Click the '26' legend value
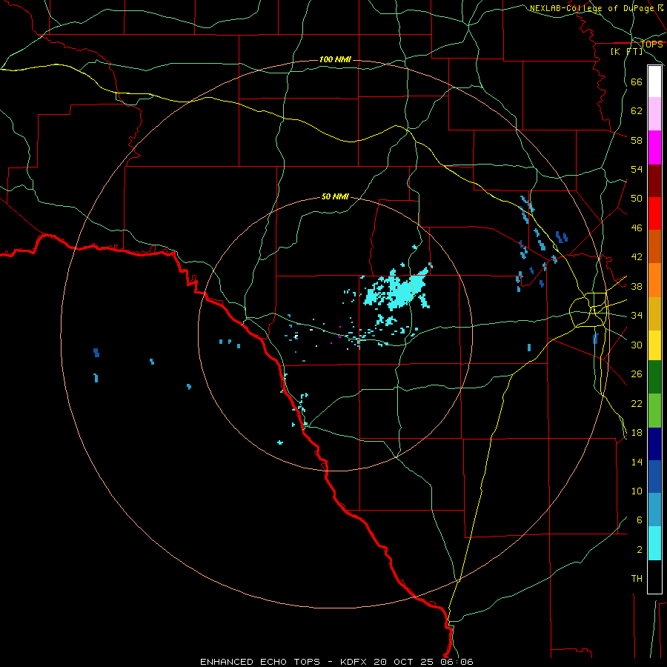Viewport: 667px width, 667px height. pyautogui.click(x=637, y=374)
